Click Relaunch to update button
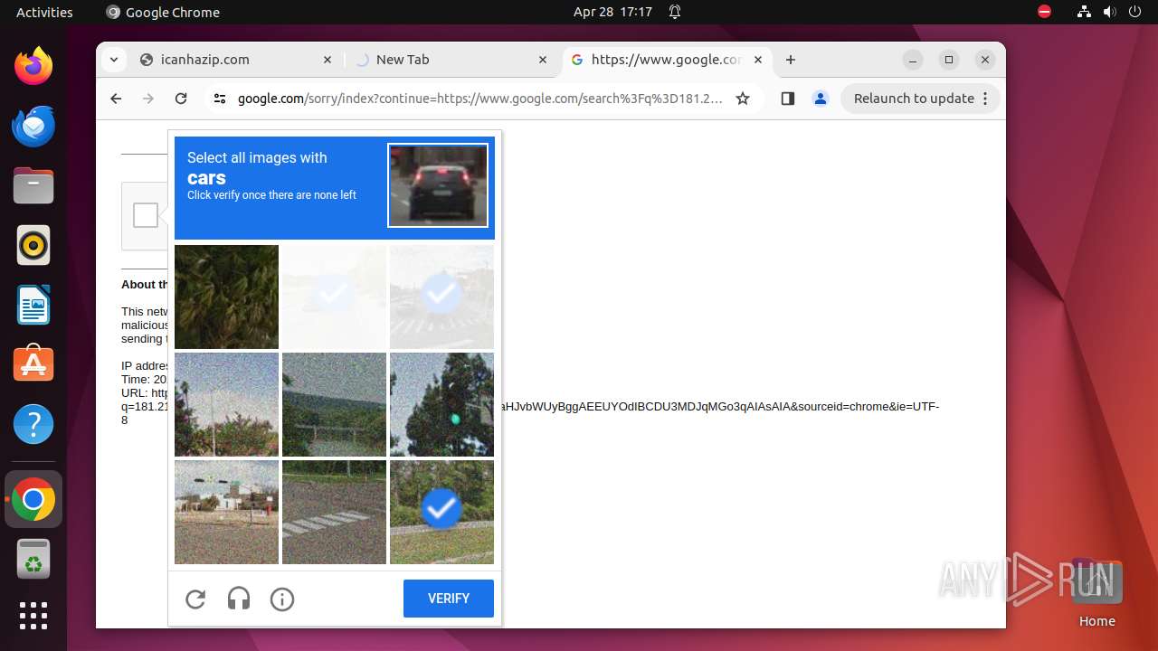This screenshot has height=651, width=1158. (x=914, y=99)
